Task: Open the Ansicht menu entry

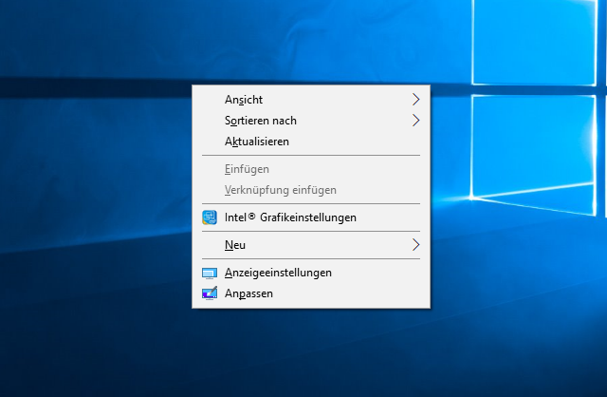Action: [244, 100]
